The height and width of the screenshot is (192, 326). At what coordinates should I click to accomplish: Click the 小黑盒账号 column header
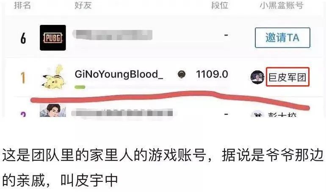click(x=281, y=5)
